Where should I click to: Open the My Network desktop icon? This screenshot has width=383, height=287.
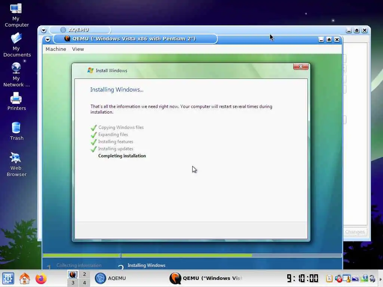point(16,75)
